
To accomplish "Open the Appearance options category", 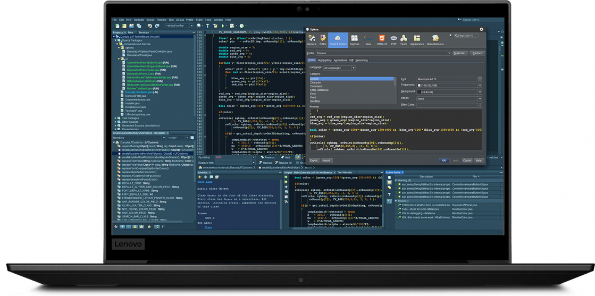I will click(417, 40).
